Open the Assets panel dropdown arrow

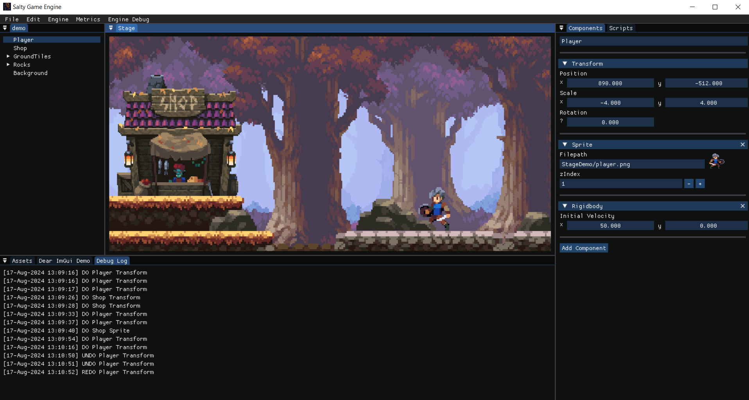point(5,261)
